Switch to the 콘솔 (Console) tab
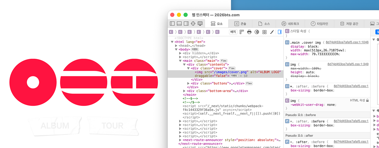 [240, 24]
